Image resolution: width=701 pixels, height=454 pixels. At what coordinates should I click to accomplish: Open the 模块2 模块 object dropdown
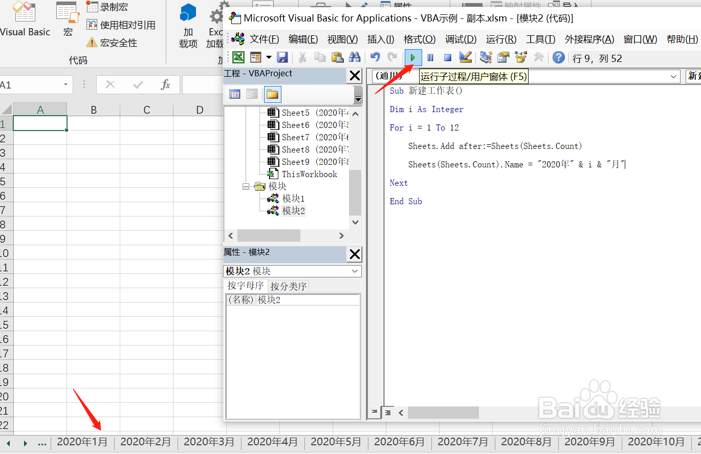[355, 271]
